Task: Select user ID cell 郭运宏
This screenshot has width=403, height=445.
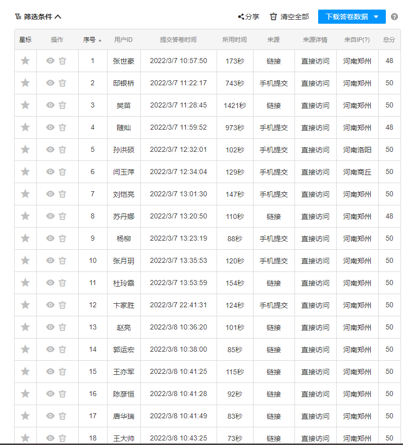Action: click(124, 350)
